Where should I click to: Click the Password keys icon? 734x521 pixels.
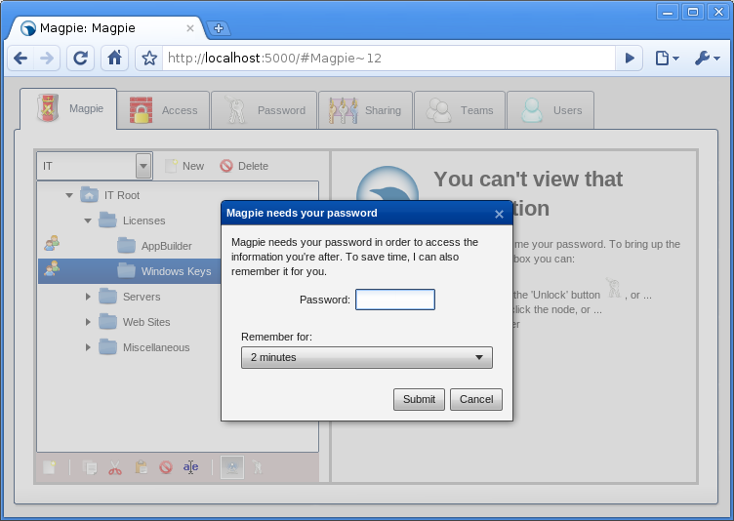(235, 110)
